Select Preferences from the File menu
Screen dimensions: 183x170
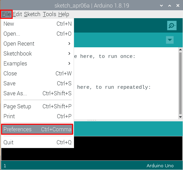37,129
